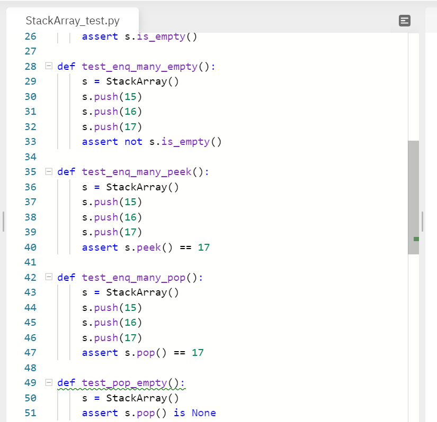
Task: Click line number 28 in the gutter
Action: pyautogui.click(x=30, y=67)
